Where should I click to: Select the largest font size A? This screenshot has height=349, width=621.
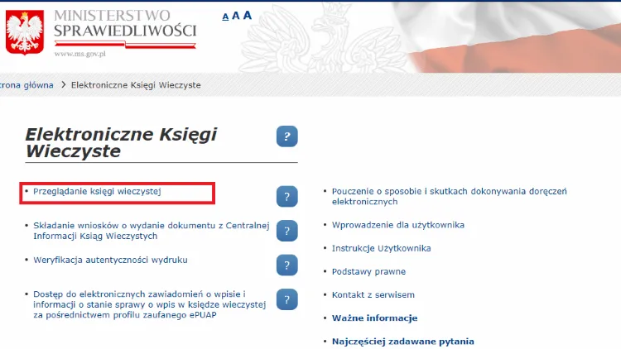[x=247, y=15]
